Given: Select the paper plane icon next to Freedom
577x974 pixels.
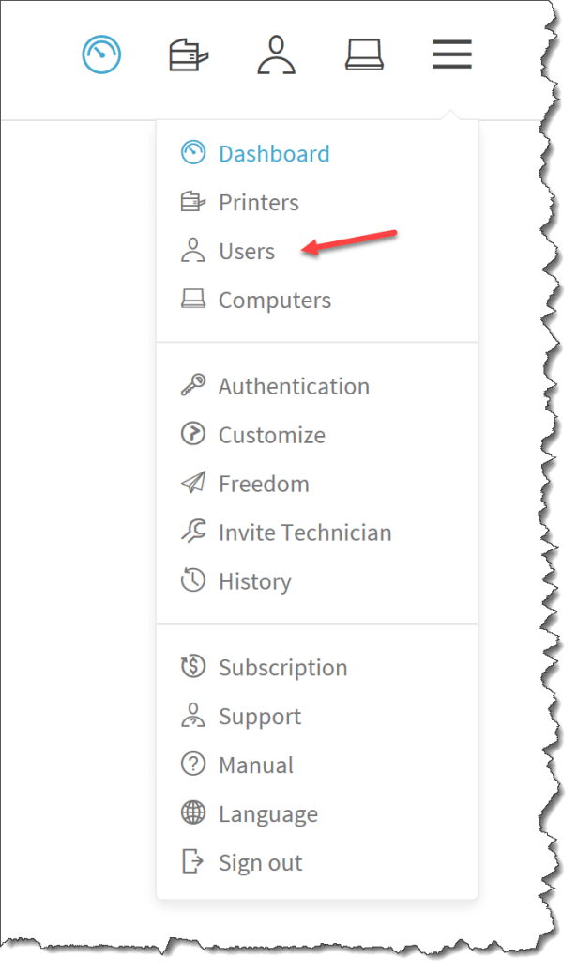Looking at the screenshot, I should [193, 483].
